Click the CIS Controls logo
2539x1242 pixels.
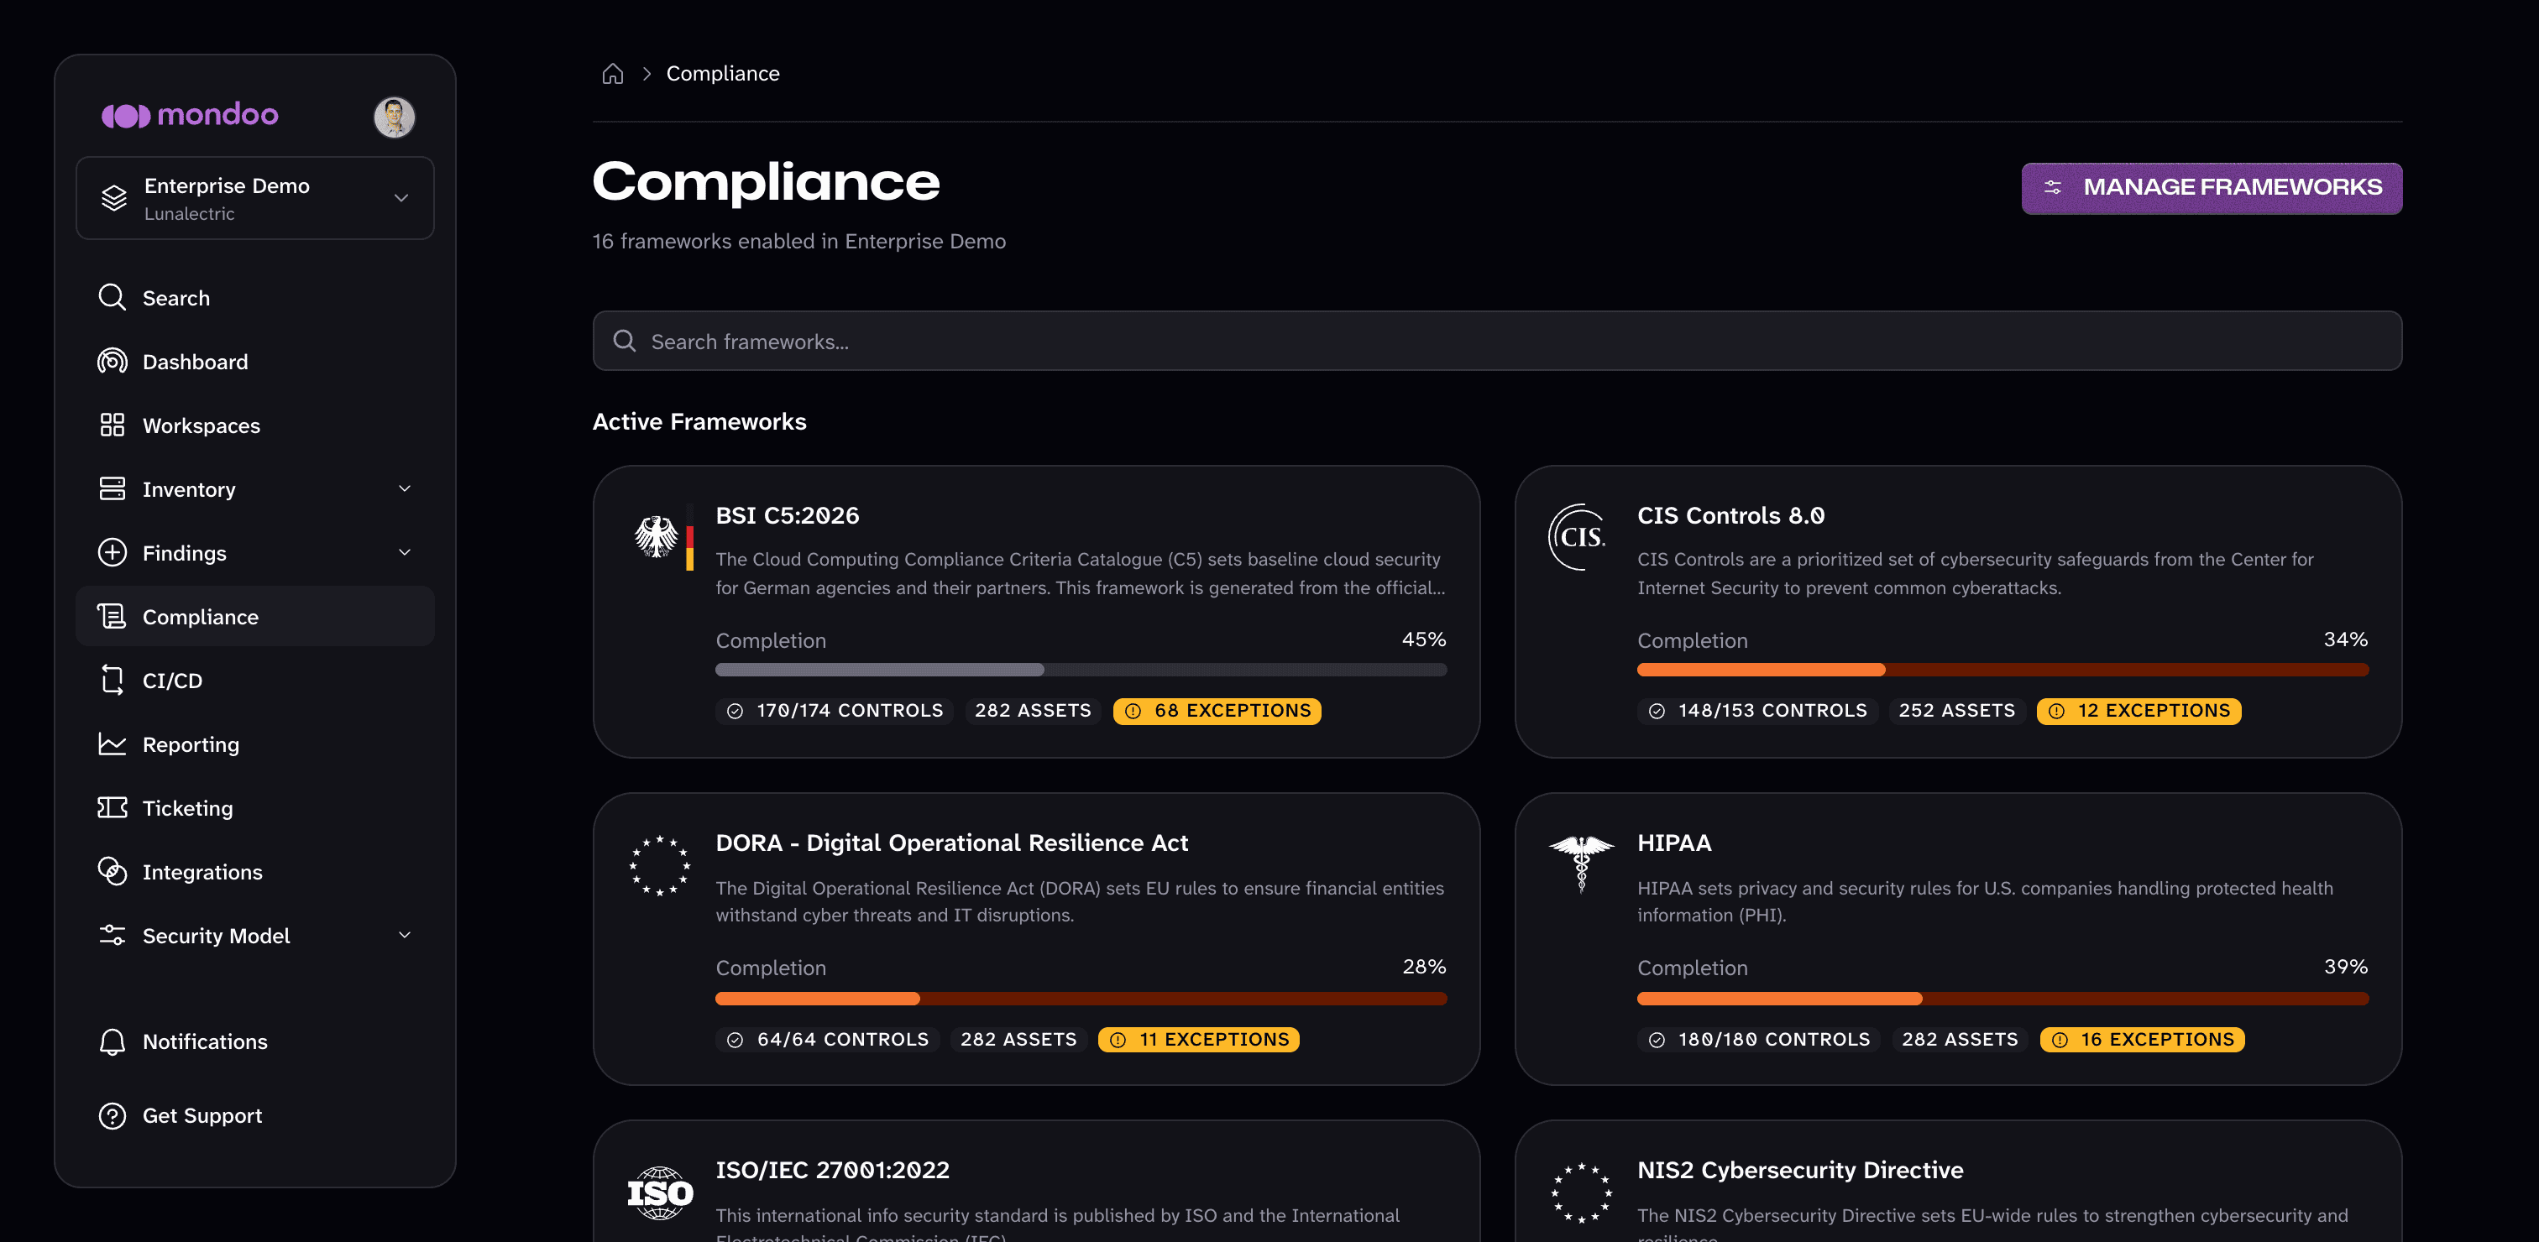(x=1577, y=537)
